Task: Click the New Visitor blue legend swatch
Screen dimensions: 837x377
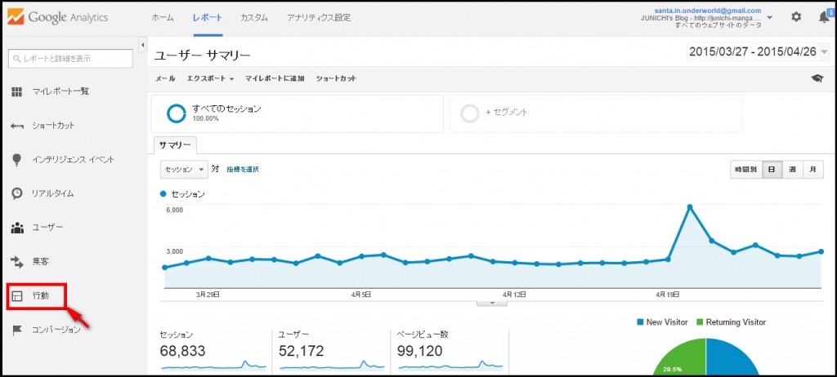Action: (639, 322)
